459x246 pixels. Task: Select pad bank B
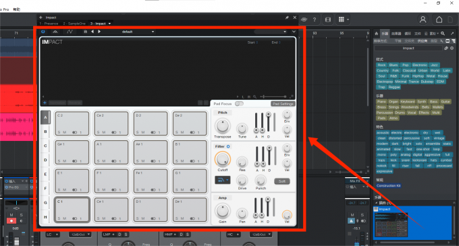45,132
